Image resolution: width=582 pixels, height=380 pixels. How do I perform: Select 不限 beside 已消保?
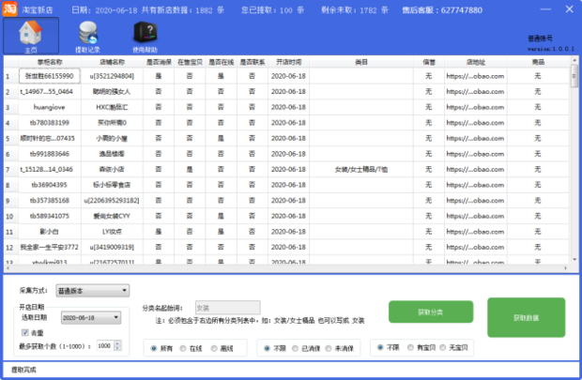(267, 348)
